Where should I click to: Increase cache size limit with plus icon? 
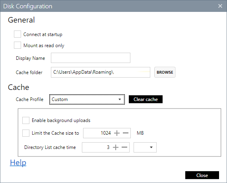click(117, 133)
